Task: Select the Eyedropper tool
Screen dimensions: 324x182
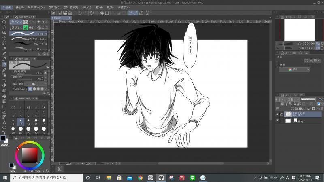Action: [x=4, y=53]
